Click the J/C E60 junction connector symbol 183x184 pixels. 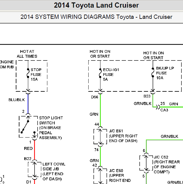100,176
